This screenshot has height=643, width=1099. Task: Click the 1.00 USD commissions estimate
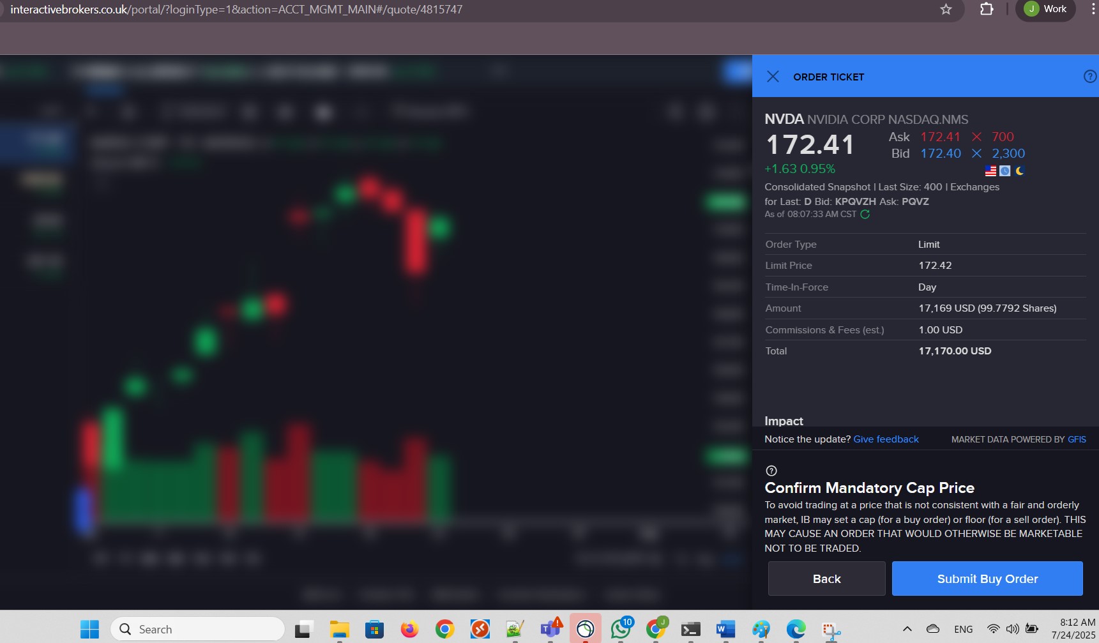[x=940, y=330]
